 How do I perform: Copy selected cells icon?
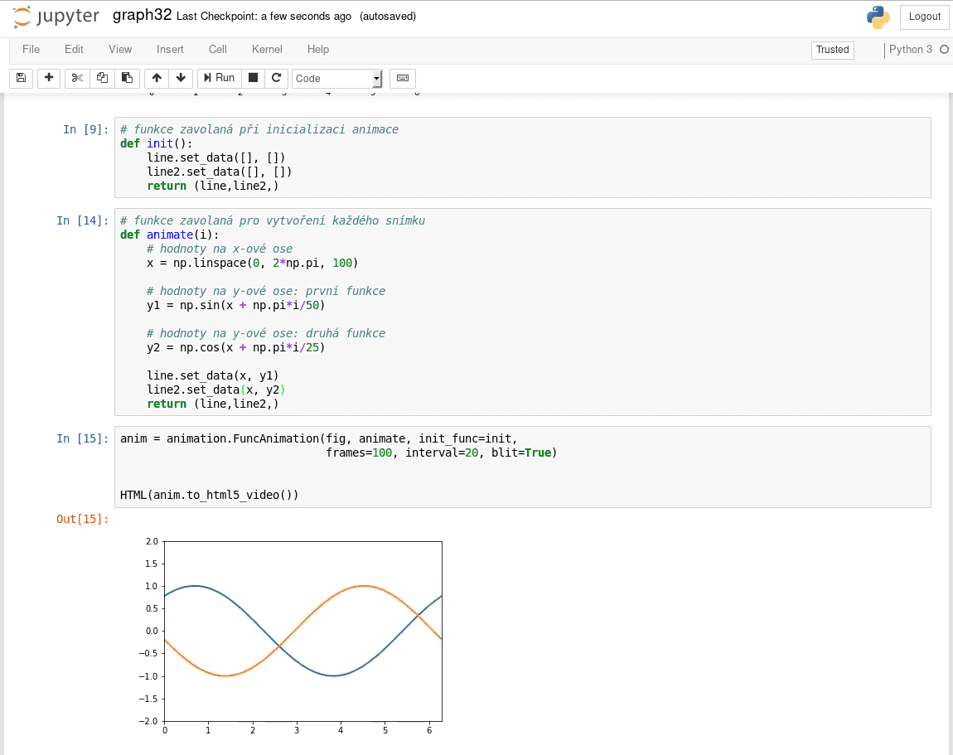102,78
